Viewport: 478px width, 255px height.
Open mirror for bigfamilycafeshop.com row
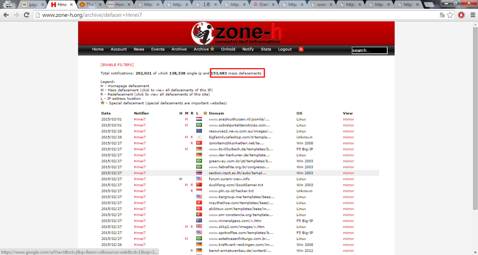coord(348,137)
